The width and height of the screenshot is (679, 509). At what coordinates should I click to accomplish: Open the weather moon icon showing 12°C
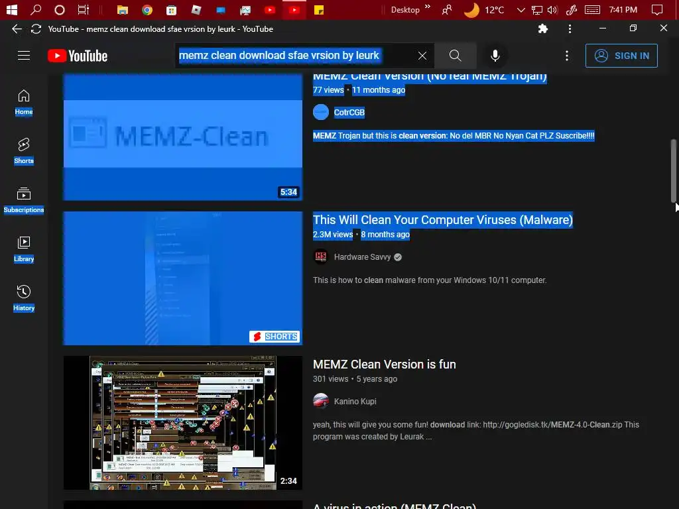[x=471, y=9]
